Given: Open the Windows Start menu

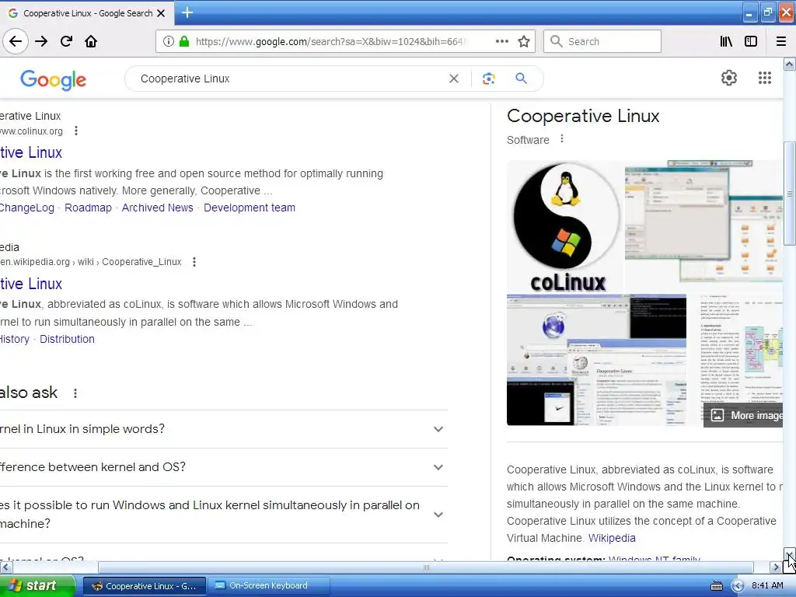Looking at the screenshot, I should click(x=37, y=586).
